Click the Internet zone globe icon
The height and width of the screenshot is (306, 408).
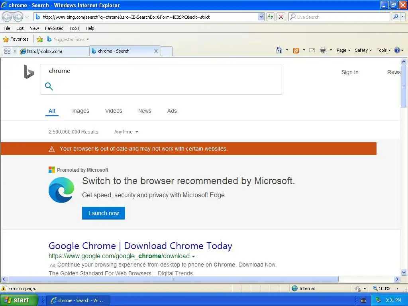point(294,288)
